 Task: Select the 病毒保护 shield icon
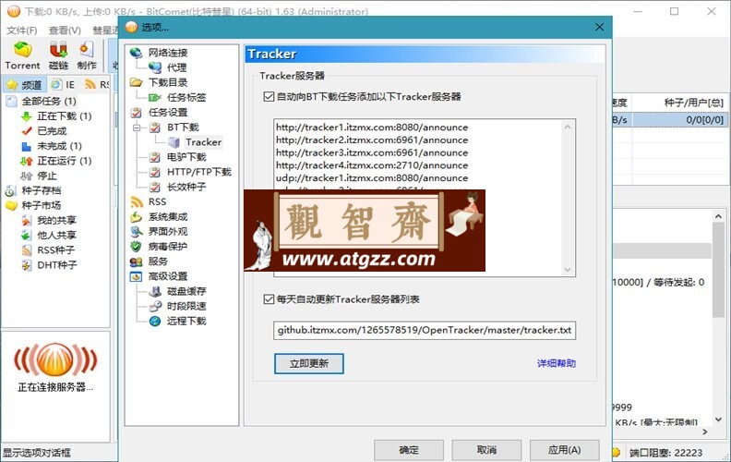136,247
